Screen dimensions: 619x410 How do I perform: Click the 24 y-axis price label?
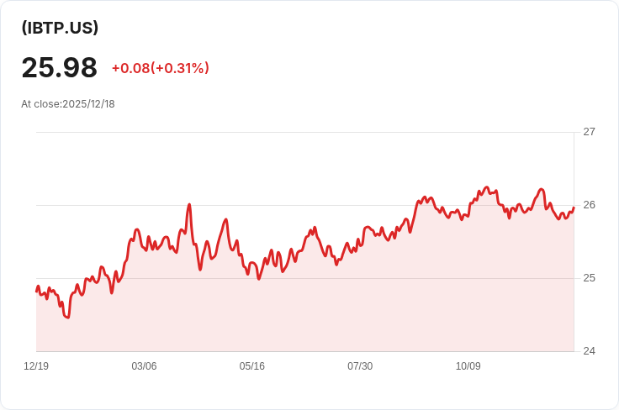click(x=589, y=351)
